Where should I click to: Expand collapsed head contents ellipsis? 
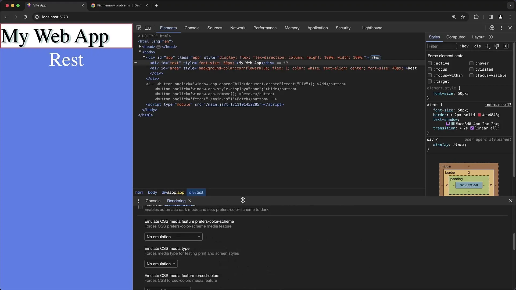[x=158, y=47]
